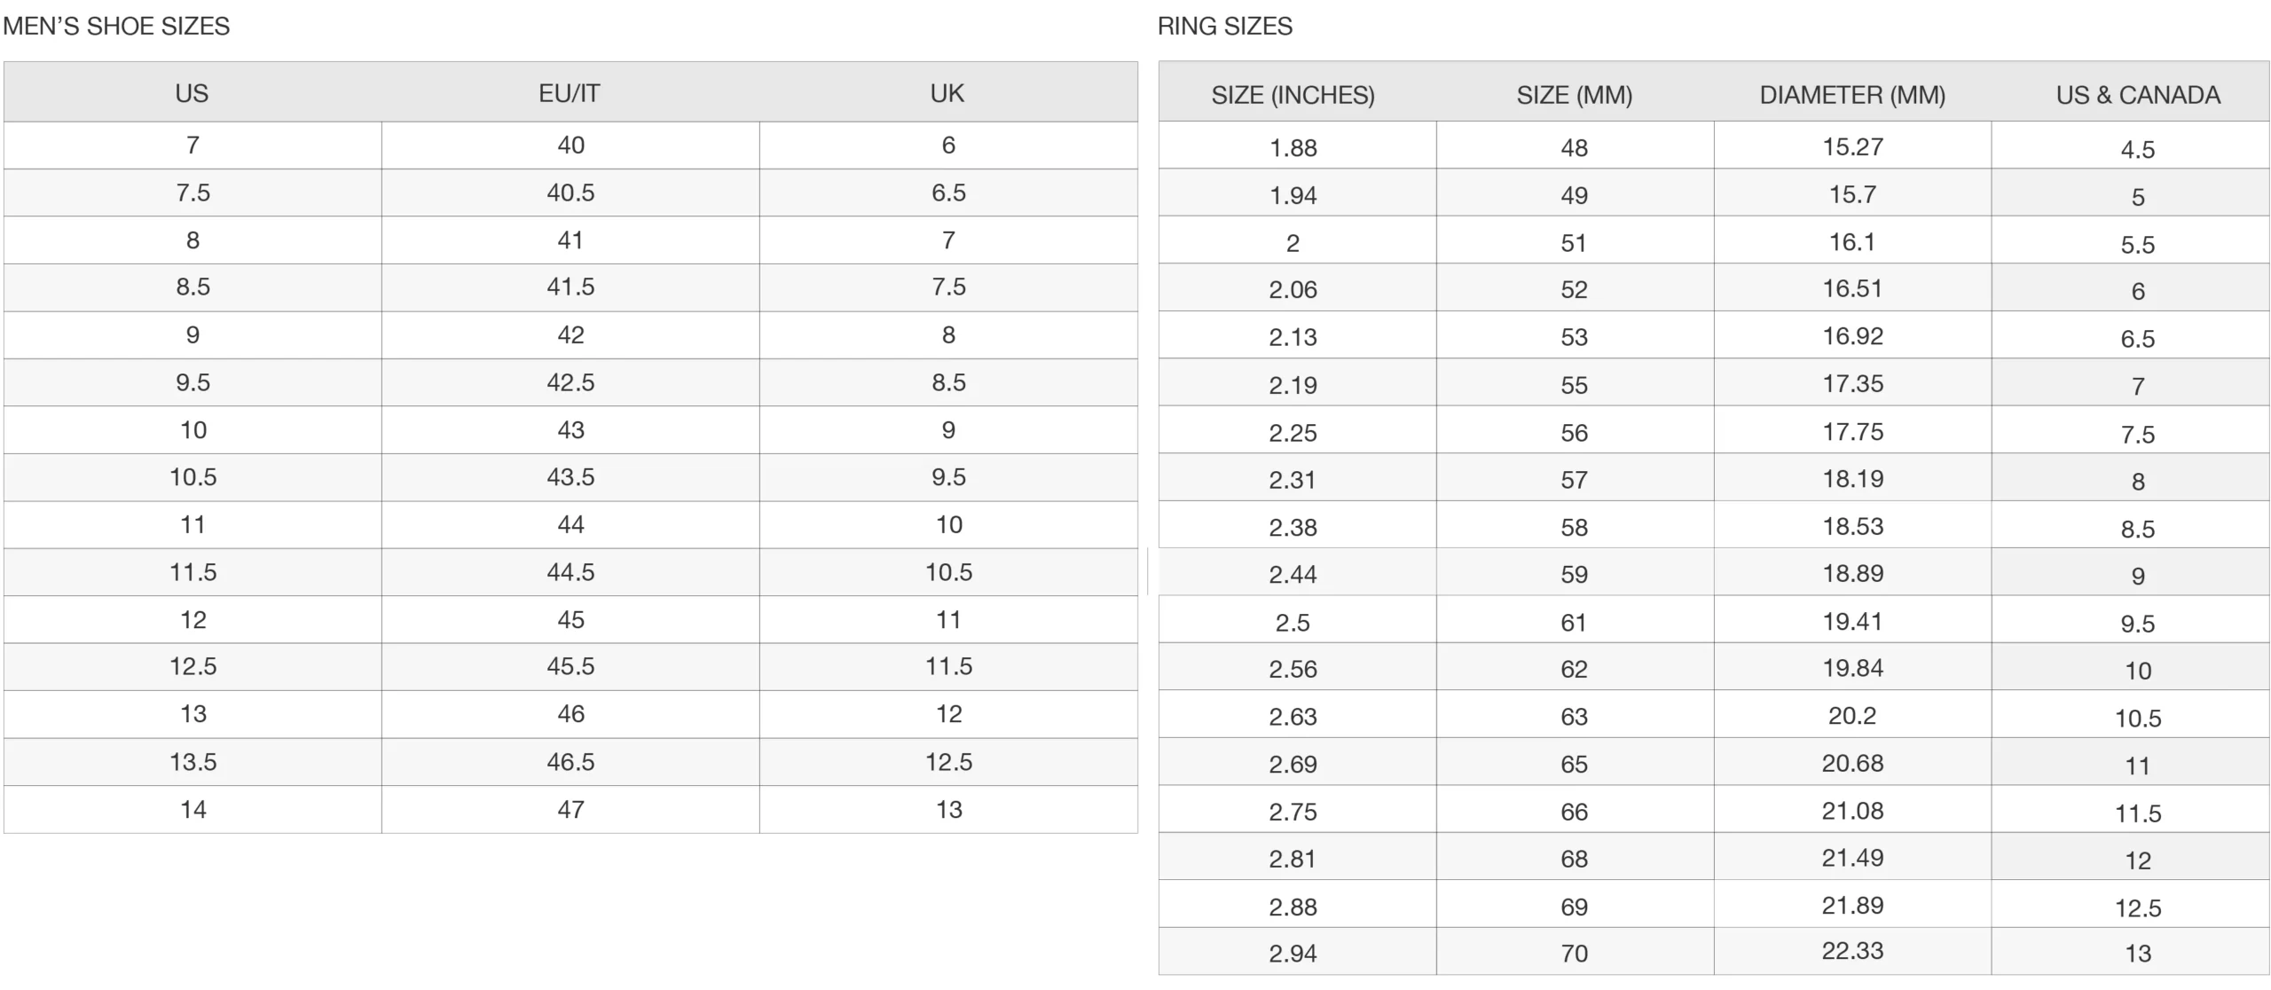The width and height of the screenshot is (2271, 990).
Task: Select the US 11.5 shoe size cell
Action: 193,572
